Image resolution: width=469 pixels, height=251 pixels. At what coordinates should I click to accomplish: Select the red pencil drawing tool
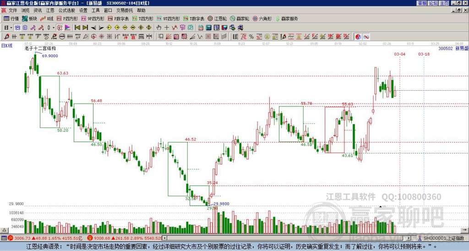(x=6, y=37)
